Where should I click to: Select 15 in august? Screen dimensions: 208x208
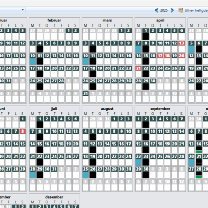(x=114, y=144)
